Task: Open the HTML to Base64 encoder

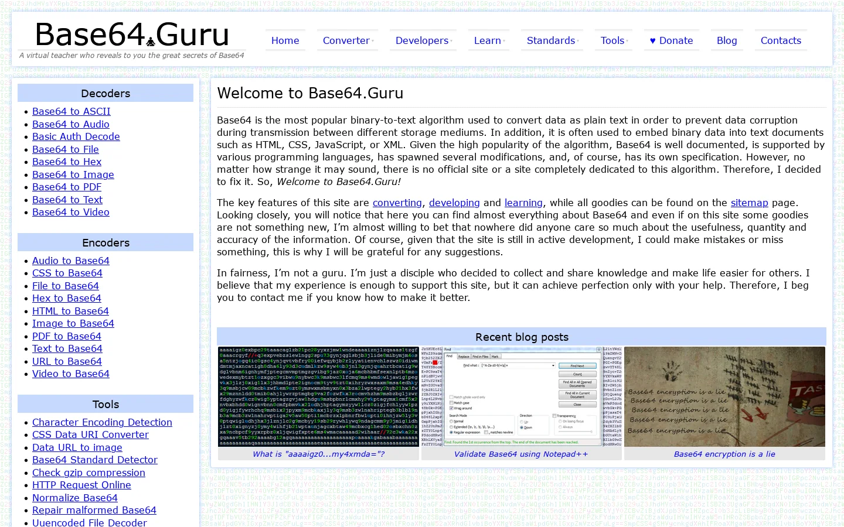Action: pyautogui.click(x=70, y=311)
